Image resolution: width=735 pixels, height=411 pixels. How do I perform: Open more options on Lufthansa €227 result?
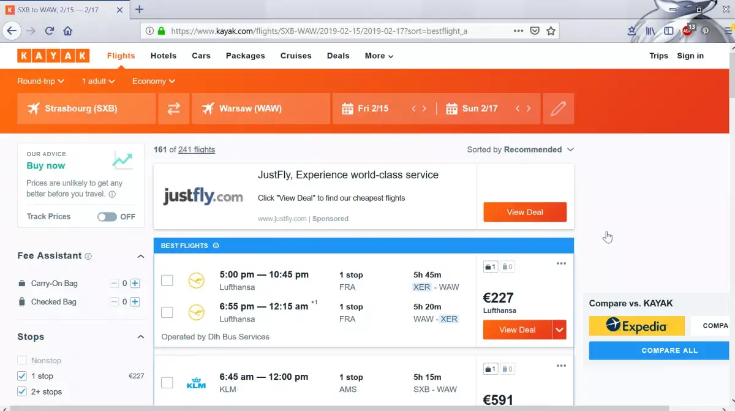pos(561,264)
